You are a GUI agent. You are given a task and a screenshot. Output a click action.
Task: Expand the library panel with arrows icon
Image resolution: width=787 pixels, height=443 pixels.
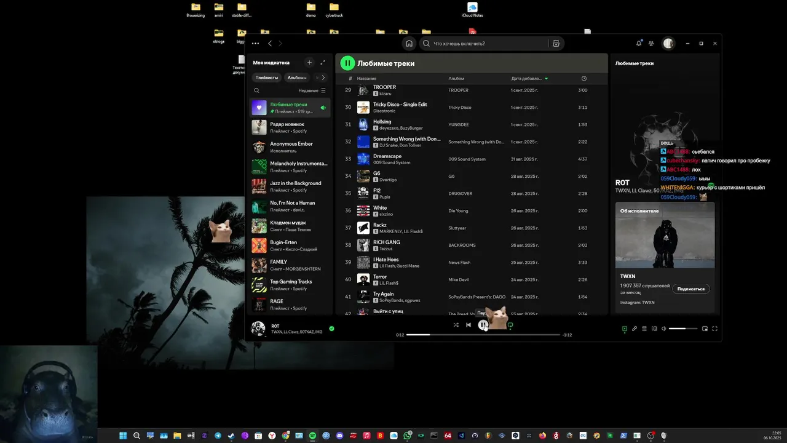pos(323,63)
